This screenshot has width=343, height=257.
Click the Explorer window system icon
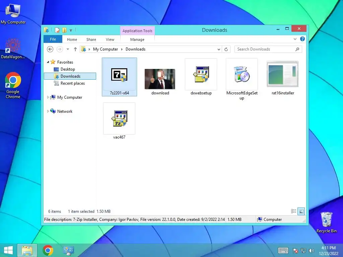(x=46, y=30)
